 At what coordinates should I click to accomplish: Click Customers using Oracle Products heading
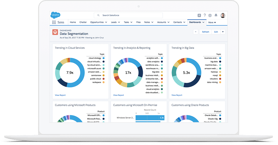tap(190, 105)
